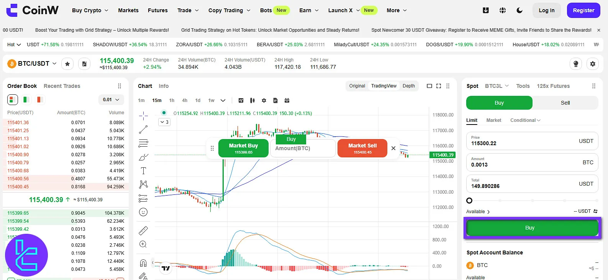
Task: Open the Order Book panel options dots
Action: point(120,86)
